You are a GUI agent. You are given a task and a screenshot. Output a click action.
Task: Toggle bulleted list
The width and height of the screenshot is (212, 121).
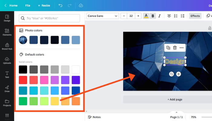[x=176, y=16]
